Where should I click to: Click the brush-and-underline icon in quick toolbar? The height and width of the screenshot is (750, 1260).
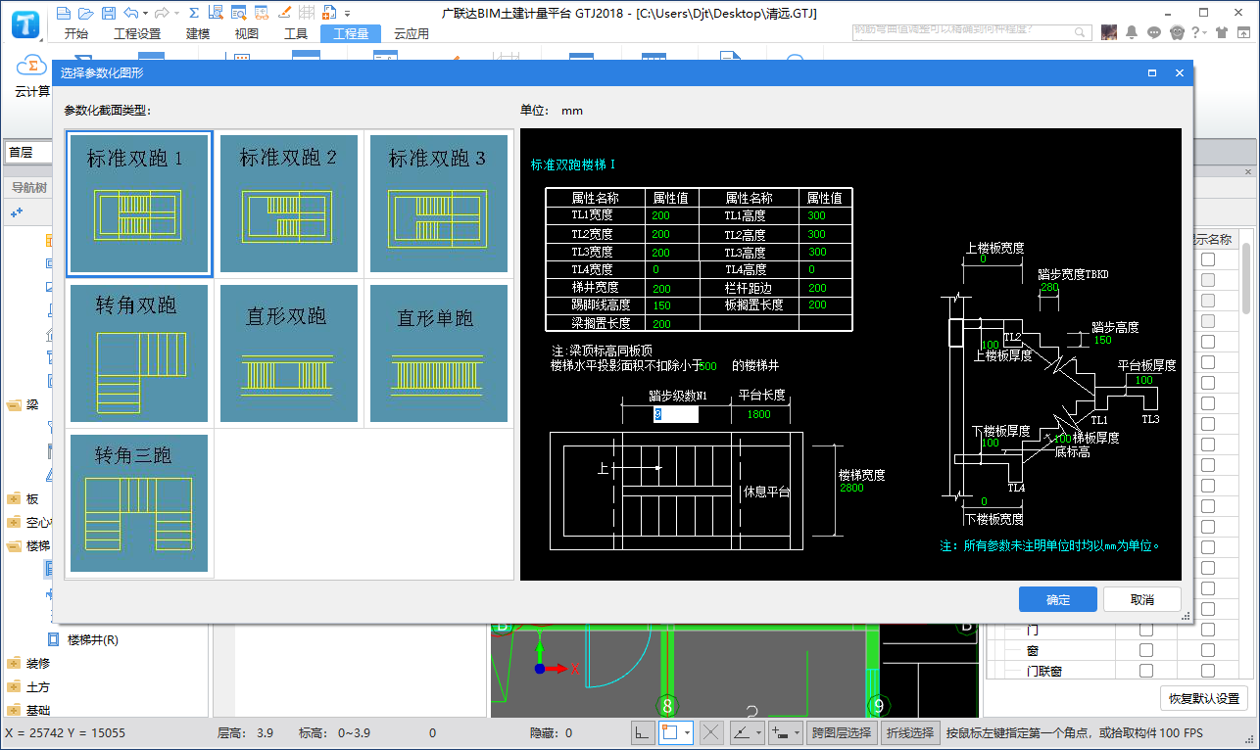283,13
